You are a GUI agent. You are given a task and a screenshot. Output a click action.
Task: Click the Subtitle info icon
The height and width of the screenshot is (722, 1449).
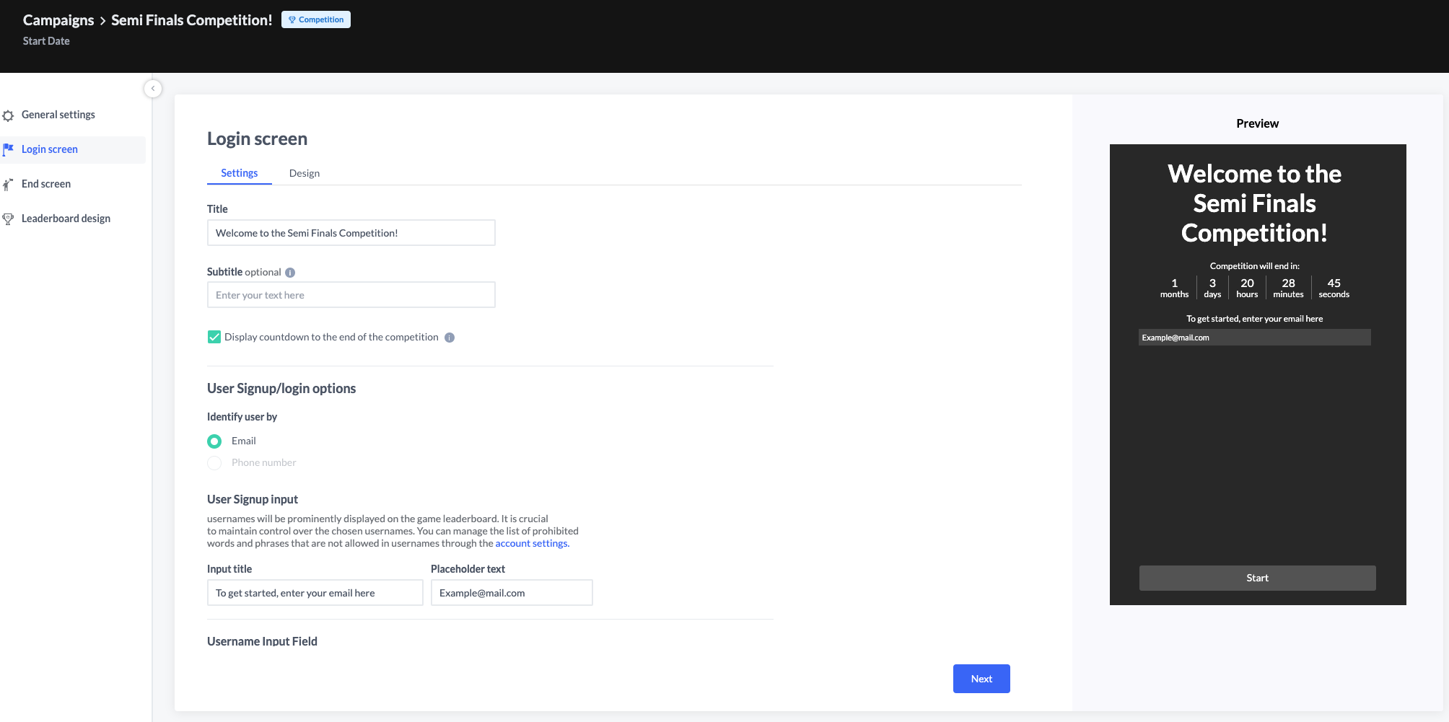coord(290,273)
